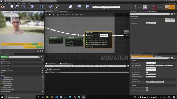Open the Debug Filter dropdown
Viewport: 177px width, 99px height.
106,7
